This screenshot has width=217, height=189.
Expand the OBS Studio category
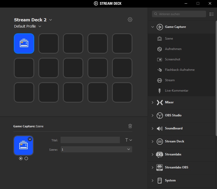pos(153,116)
